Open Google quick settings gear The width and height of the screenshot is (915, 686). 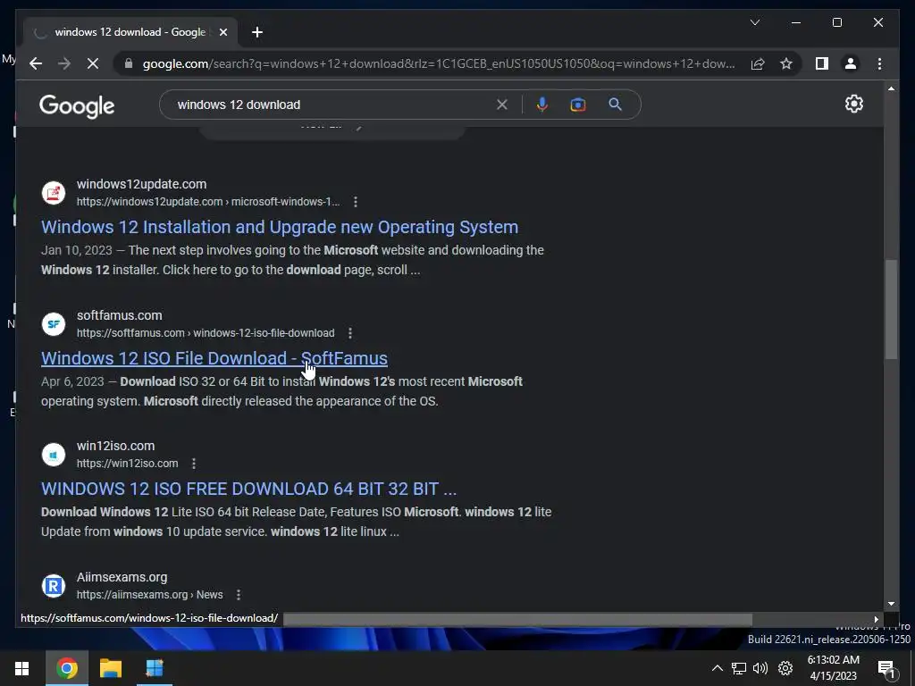[853, 104]
